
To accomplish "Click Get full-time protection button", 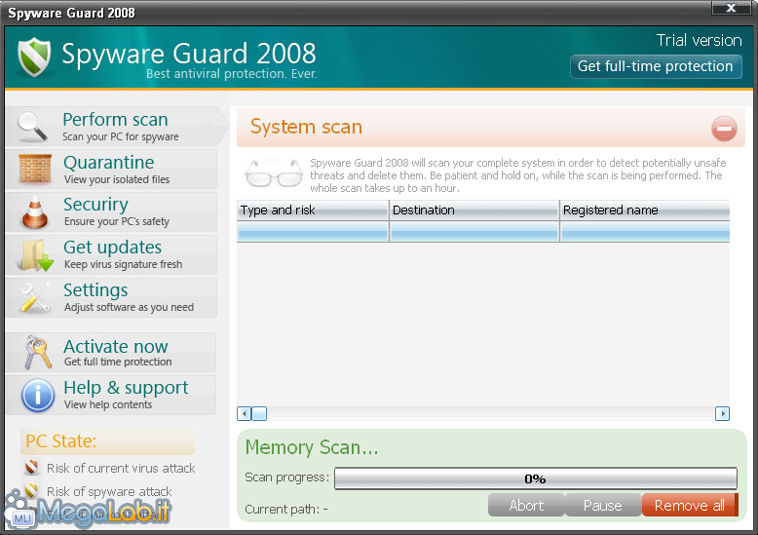I will point(656,66).
